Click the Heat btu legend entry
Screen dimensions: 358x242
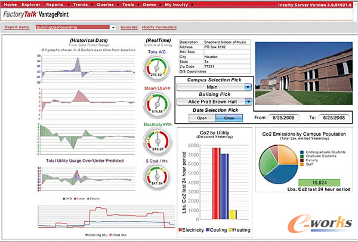tap(118, 235)
